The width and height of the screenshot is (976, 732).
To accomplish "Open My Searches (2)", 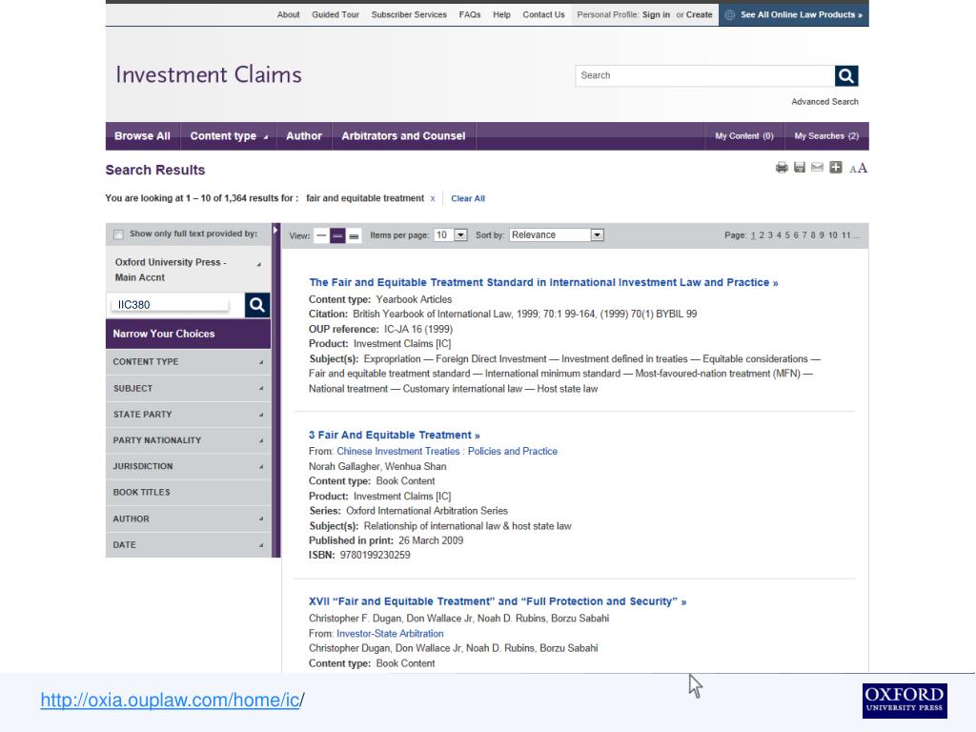I will click(826, 135).
